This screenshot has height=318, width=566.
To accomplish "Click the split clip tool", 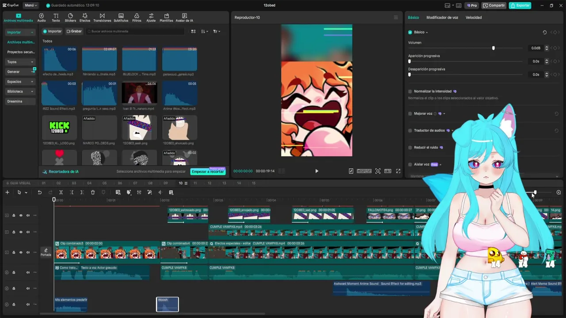I will tap(61, 193).
